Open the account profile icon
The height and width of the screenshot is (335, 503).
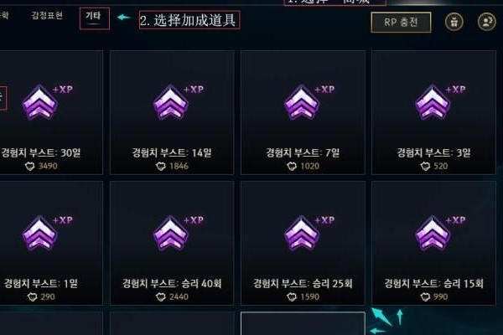486,22
